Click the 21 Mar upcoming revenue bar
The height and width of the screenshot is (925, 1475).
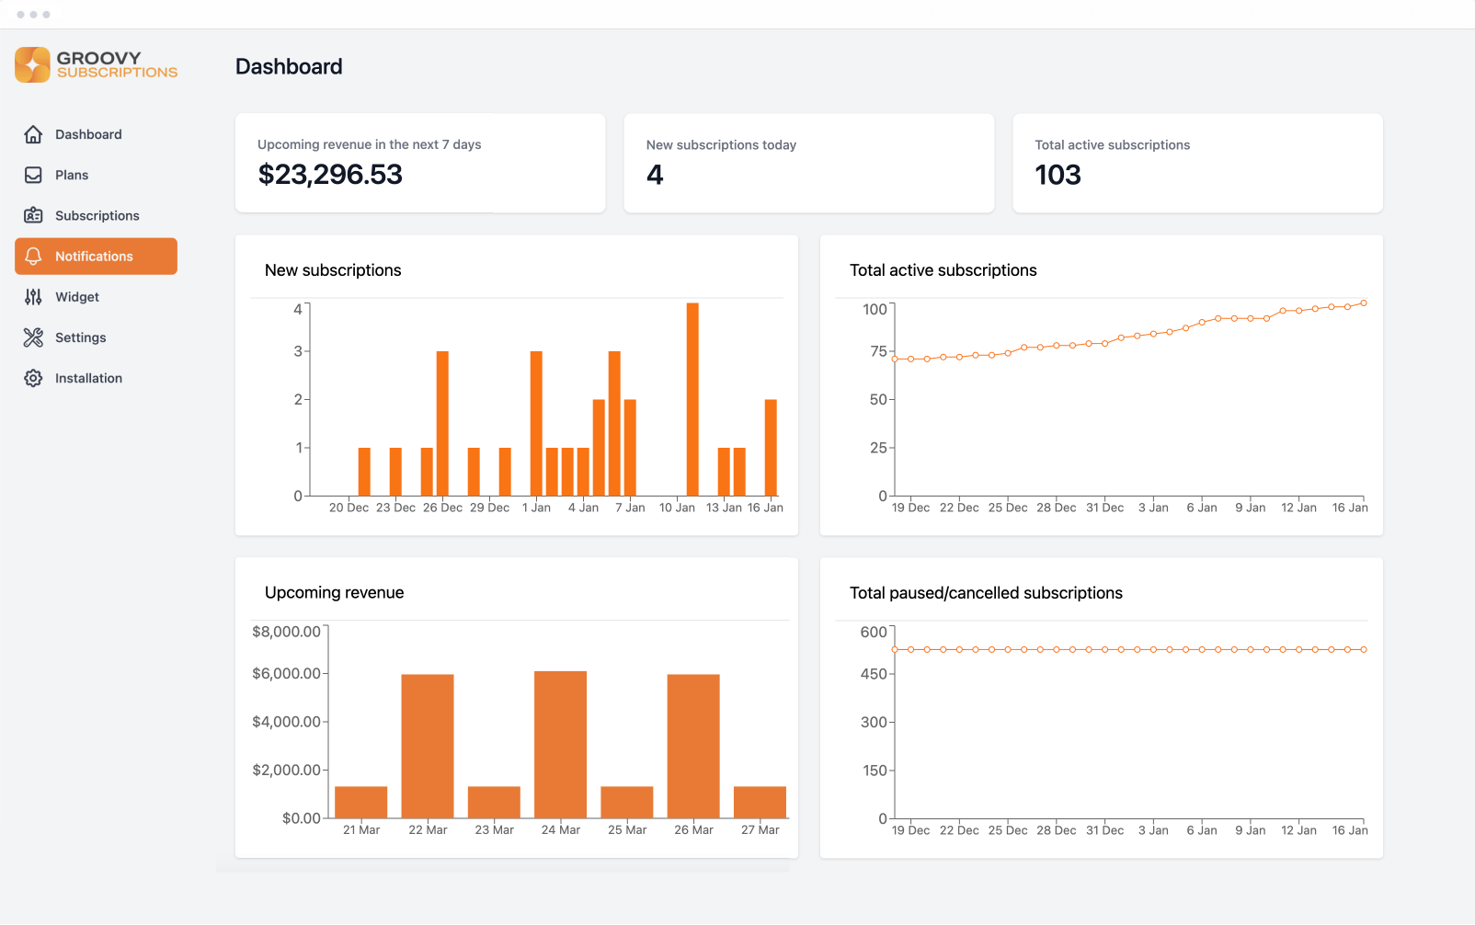[x=361, y=802]
